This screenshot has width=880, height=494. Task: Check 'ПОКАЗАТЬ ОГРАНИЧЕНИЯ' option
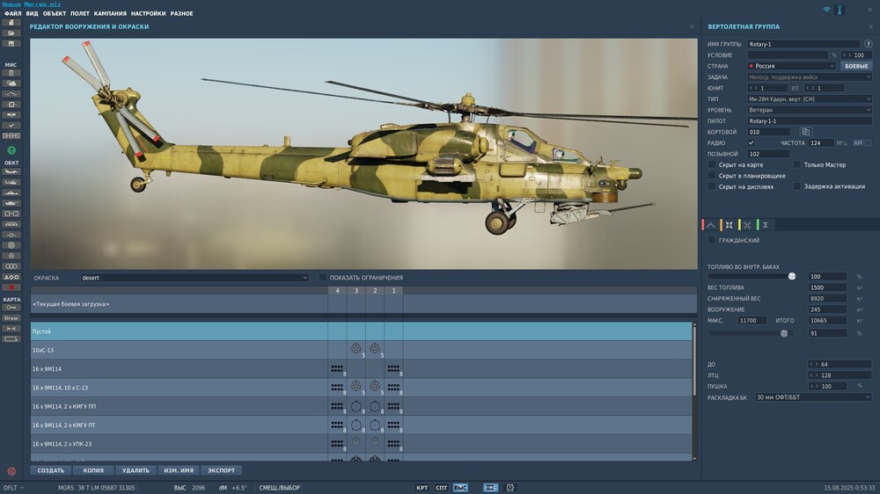(x=323, y=278)
